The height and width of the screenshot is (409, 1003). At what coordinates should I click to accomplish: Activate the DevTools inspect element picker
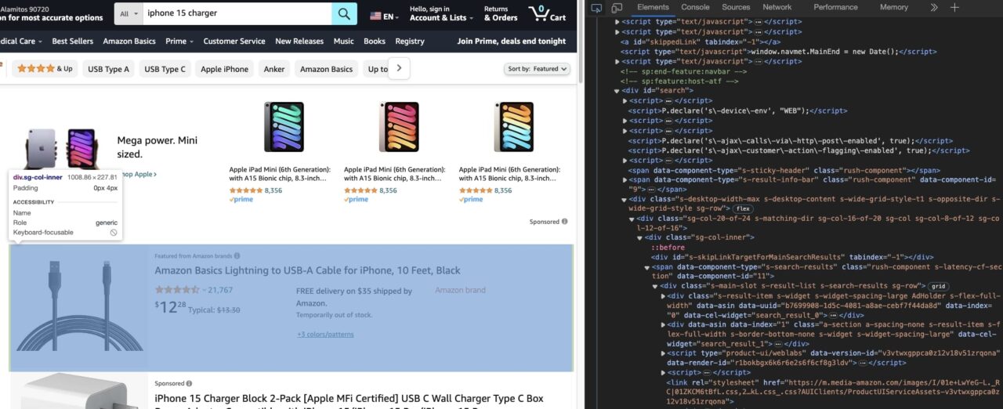[596, 7]
